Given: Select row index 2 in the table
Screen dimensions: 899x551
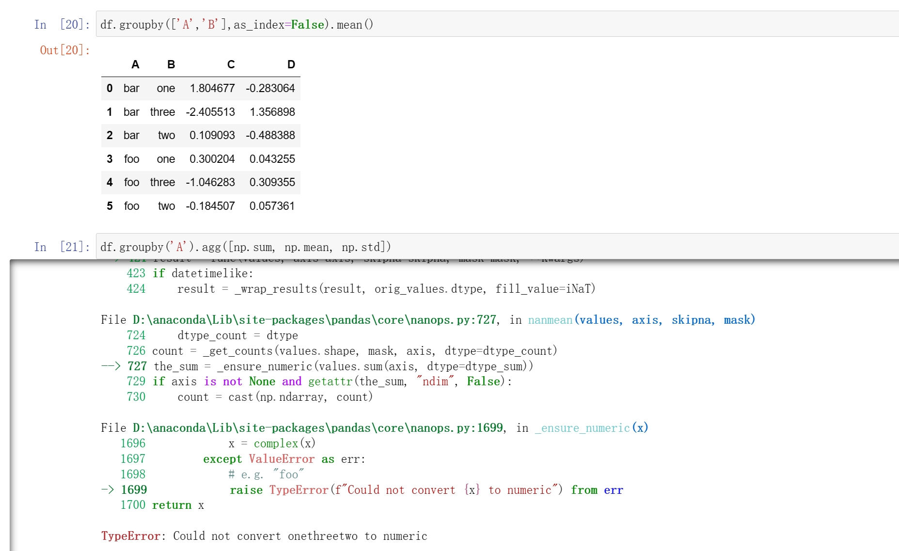Looking at the screenshot, I should point(110,135).
